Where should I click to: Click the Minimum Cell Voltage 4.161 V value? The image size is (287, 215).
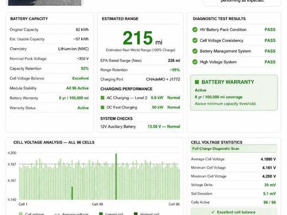point(269,168)
